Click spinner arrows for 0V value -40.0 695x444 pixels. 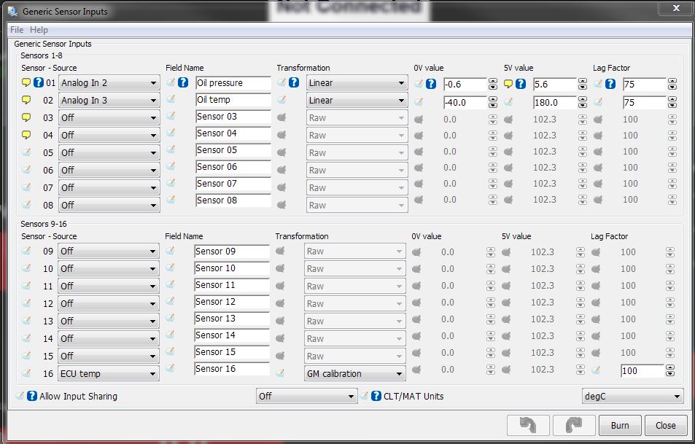tap(493, 102)
